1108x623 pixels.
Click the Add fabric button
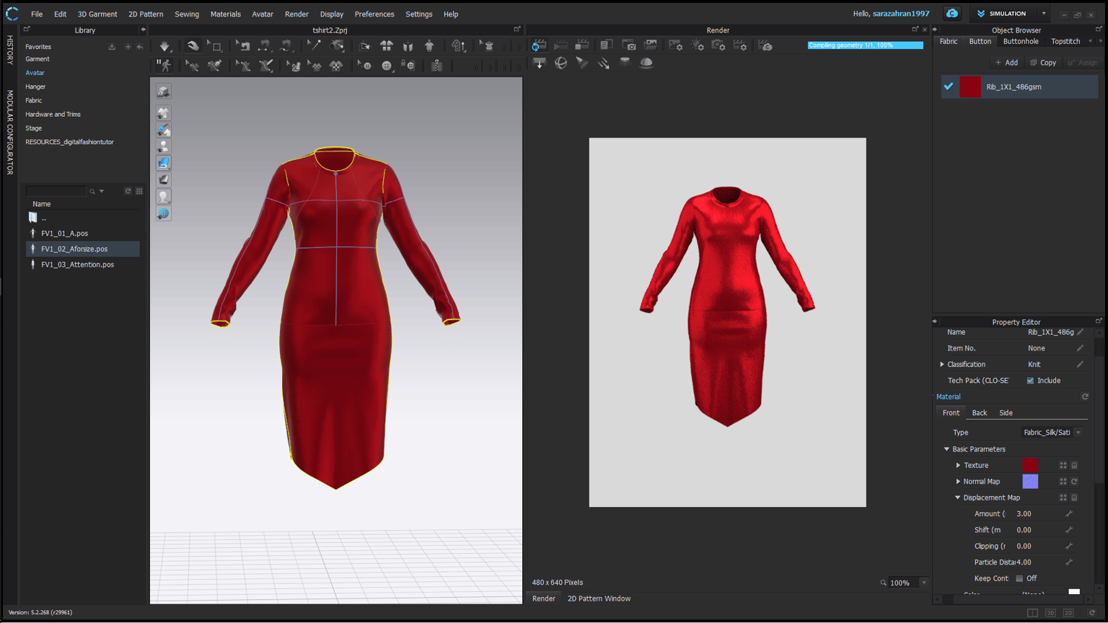pos(1006,63)
